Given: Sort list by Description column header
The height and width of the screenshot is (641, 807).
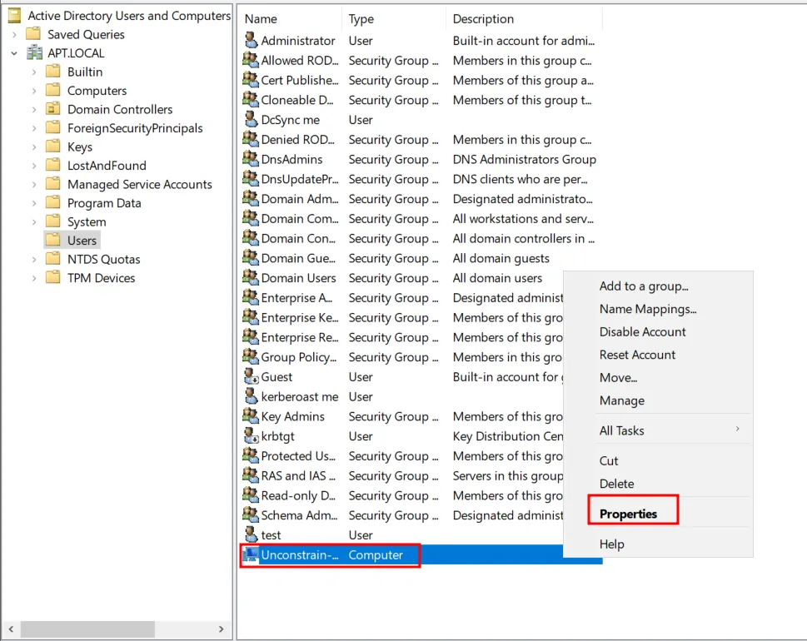Looking at the screenshot, I should [x=524, y=19].
